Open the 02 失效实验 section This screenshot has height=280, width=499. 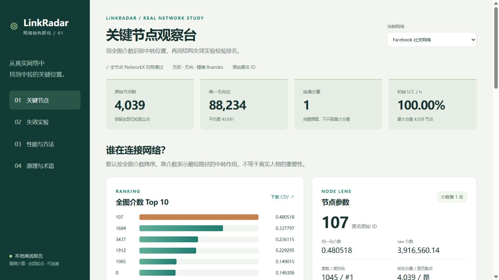tap(45, 122)
